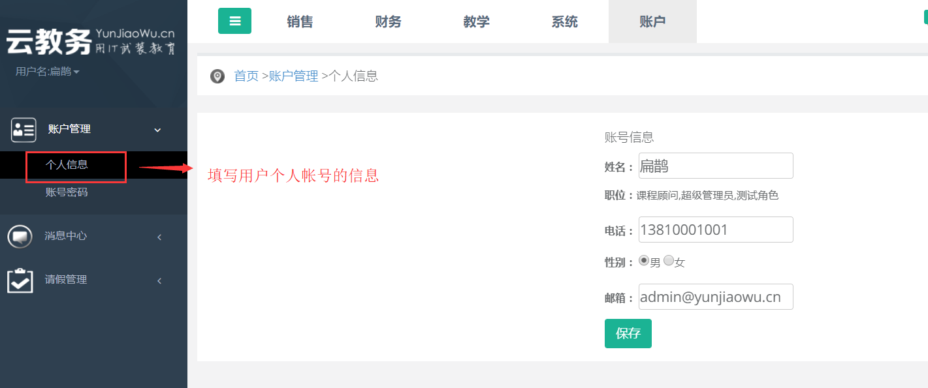Click the 账户管理 ID card icon
The width and height of the screenshot is (928, 388).
click(x=24, y=130)
